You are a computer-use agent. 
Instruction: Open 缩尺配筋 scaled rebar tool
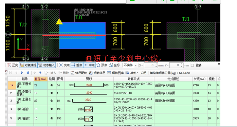coord(79,73)
